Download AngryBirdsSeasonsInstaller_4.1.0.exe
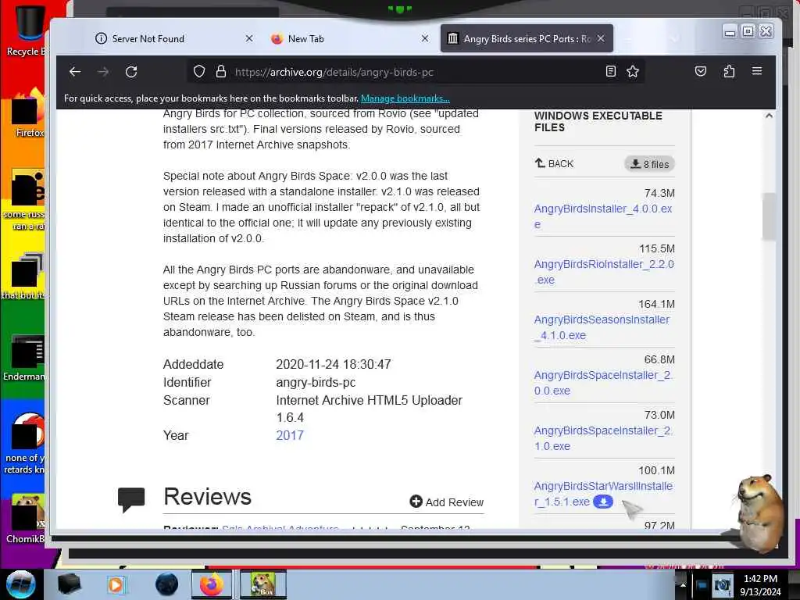 (x=602, y=327)
